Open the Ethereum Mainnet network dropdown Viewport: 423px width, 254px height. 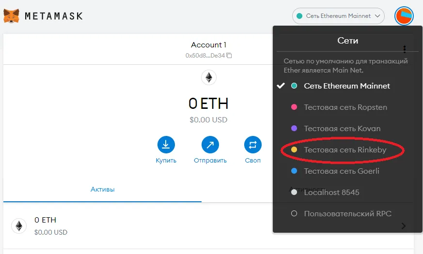[x=338, y=16]
